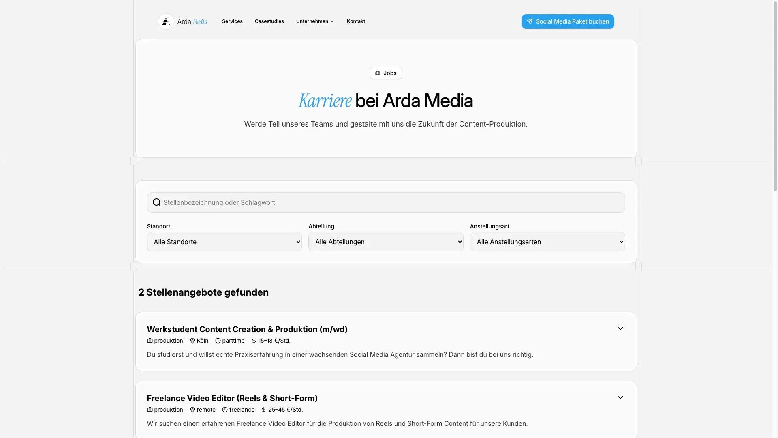The image size is (778, 438).
Task: Go to Services page
Action: pos(232,21)
